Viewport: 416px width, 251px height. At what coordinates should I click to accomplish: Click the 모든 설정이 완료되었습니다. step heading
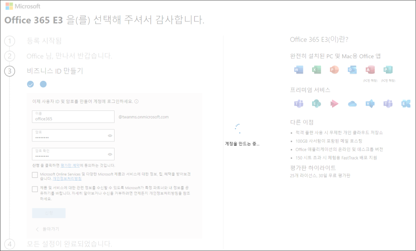(69, 244)
